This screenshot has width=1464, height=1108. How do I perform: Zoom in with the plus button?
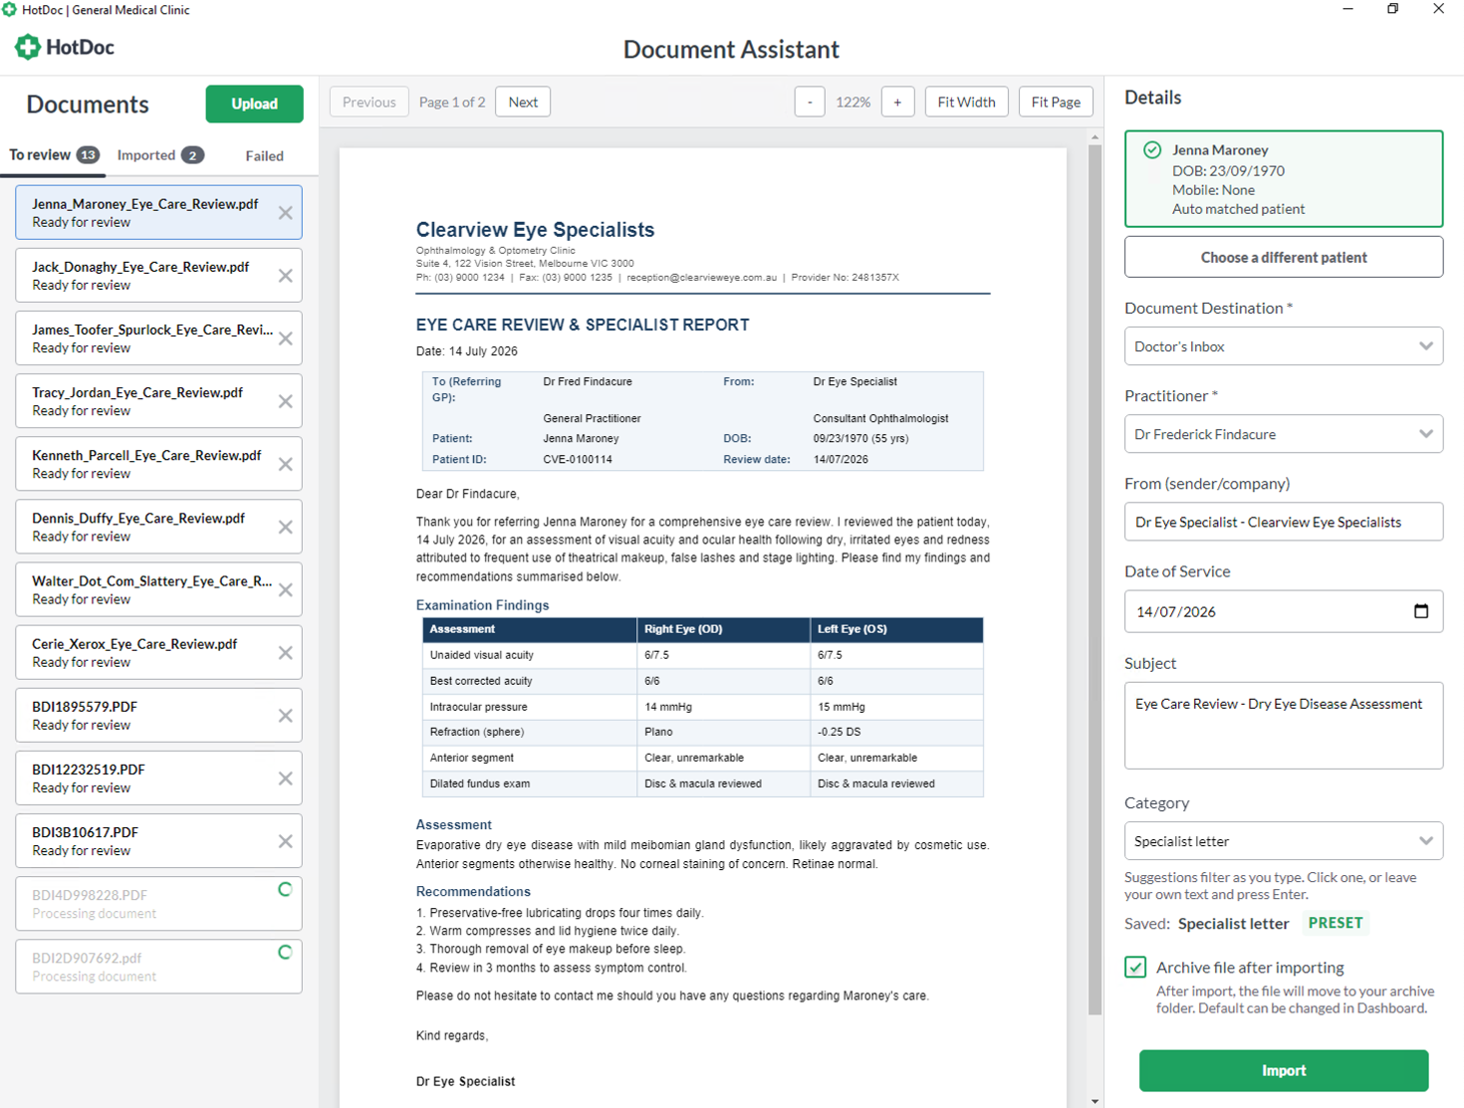pos(897,102)
